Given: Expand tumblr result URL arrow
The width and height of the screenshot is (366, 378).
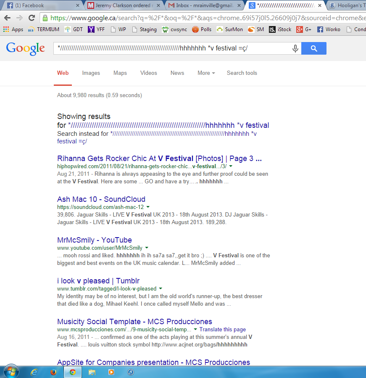Looking at the screenshot, I should click(161, 288).
